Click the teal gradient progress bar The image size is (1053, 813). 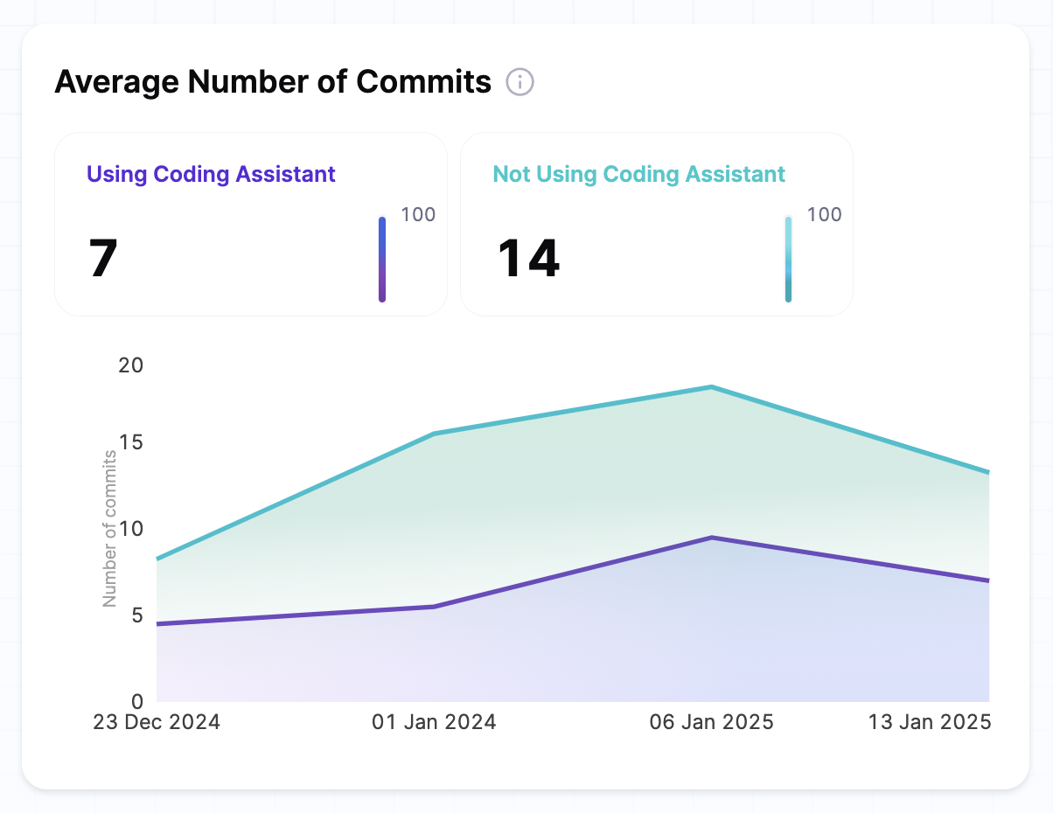[788, 260]
